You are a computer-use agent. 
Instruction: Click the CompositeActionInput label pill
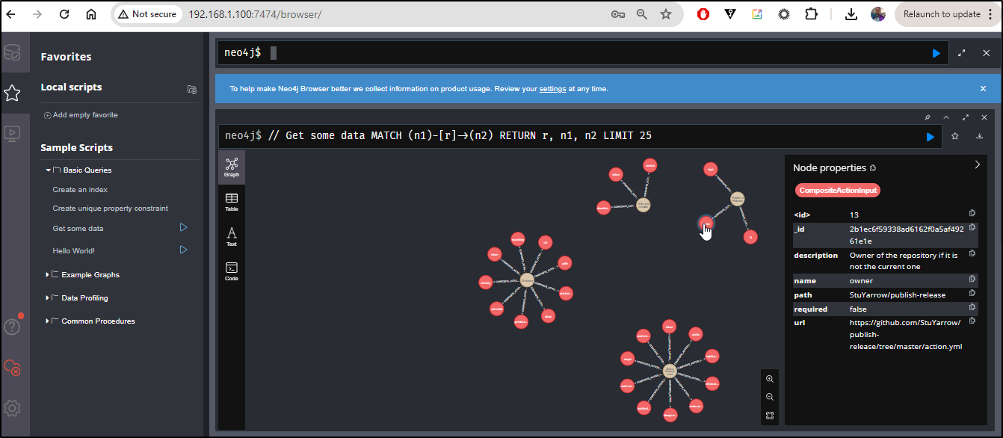coord(838,191)
